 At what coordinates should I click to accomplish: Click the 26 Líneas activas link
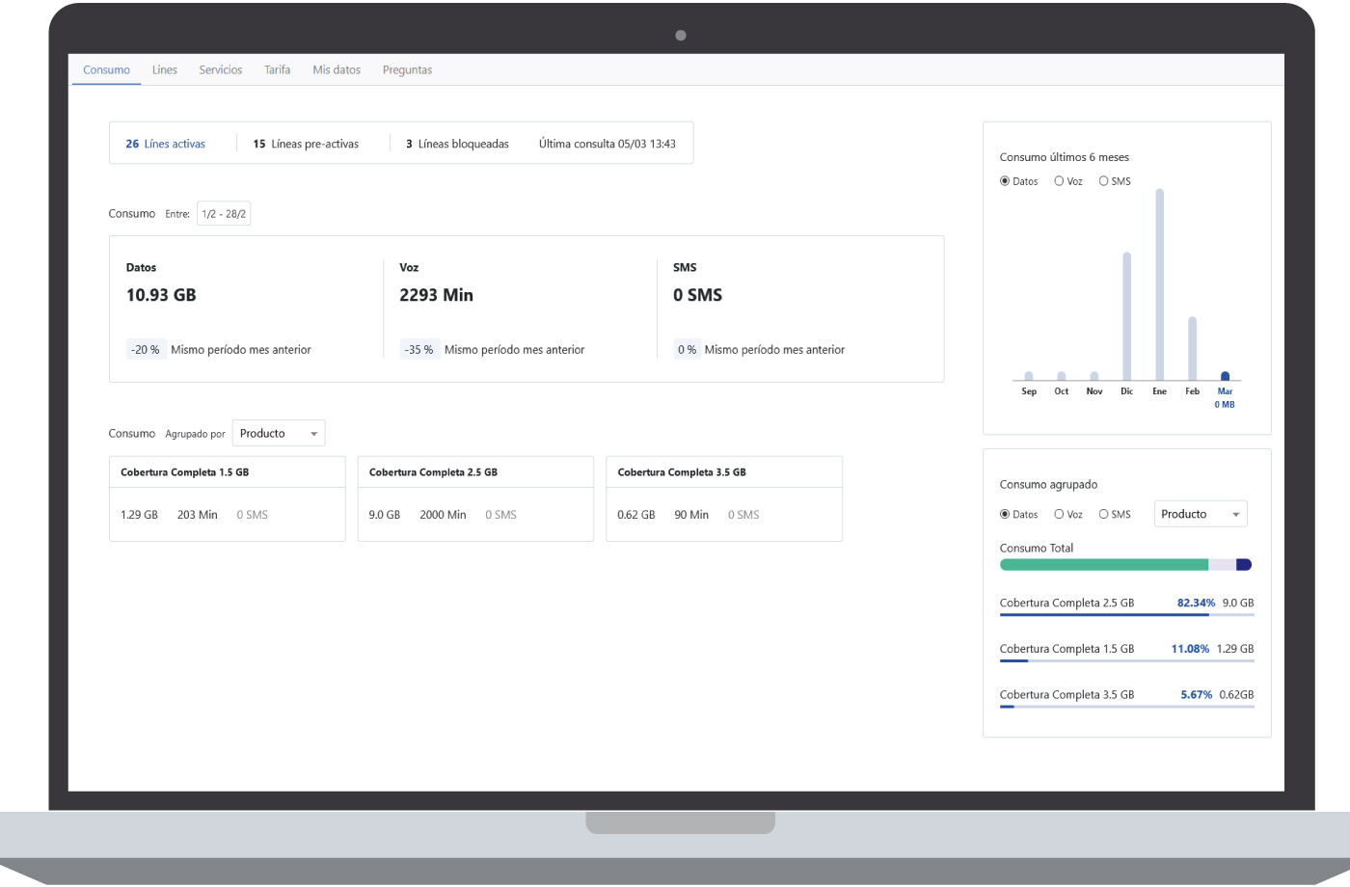pos(166,144)
